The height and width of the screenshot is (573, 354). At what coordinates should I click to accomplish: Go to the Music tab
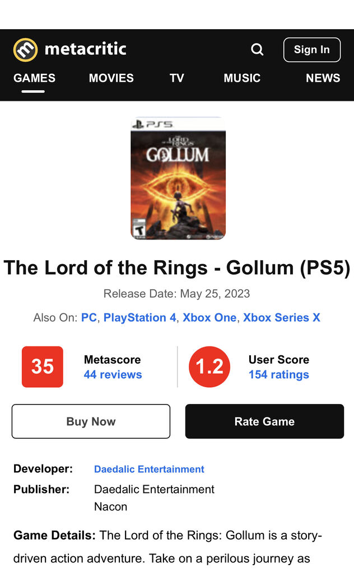click(x=242, y=78)
